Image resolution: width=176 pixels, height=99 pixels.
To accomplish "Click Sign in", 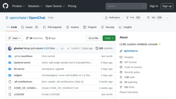I will tap(154, 6).
